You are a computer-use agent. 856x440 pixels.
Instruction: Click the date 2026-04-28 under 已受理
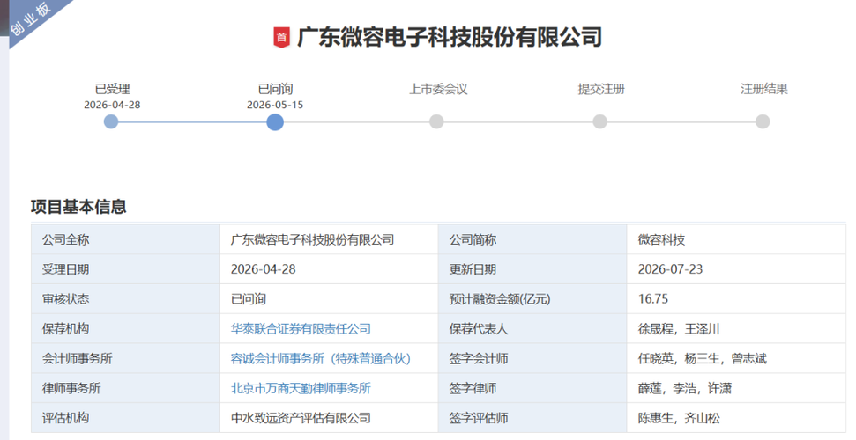click(112, 105)
